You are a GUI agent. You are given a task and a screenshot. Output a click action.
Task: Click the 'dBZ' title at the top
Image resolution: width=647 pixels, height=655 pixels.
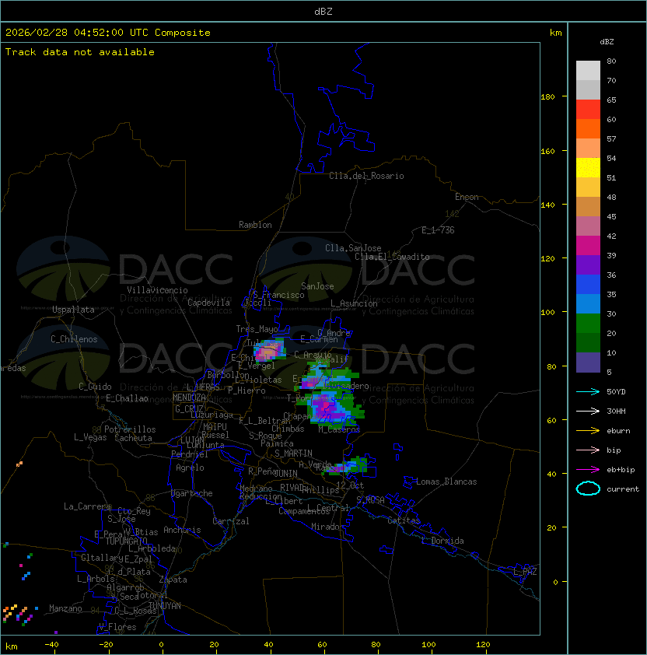323,11
